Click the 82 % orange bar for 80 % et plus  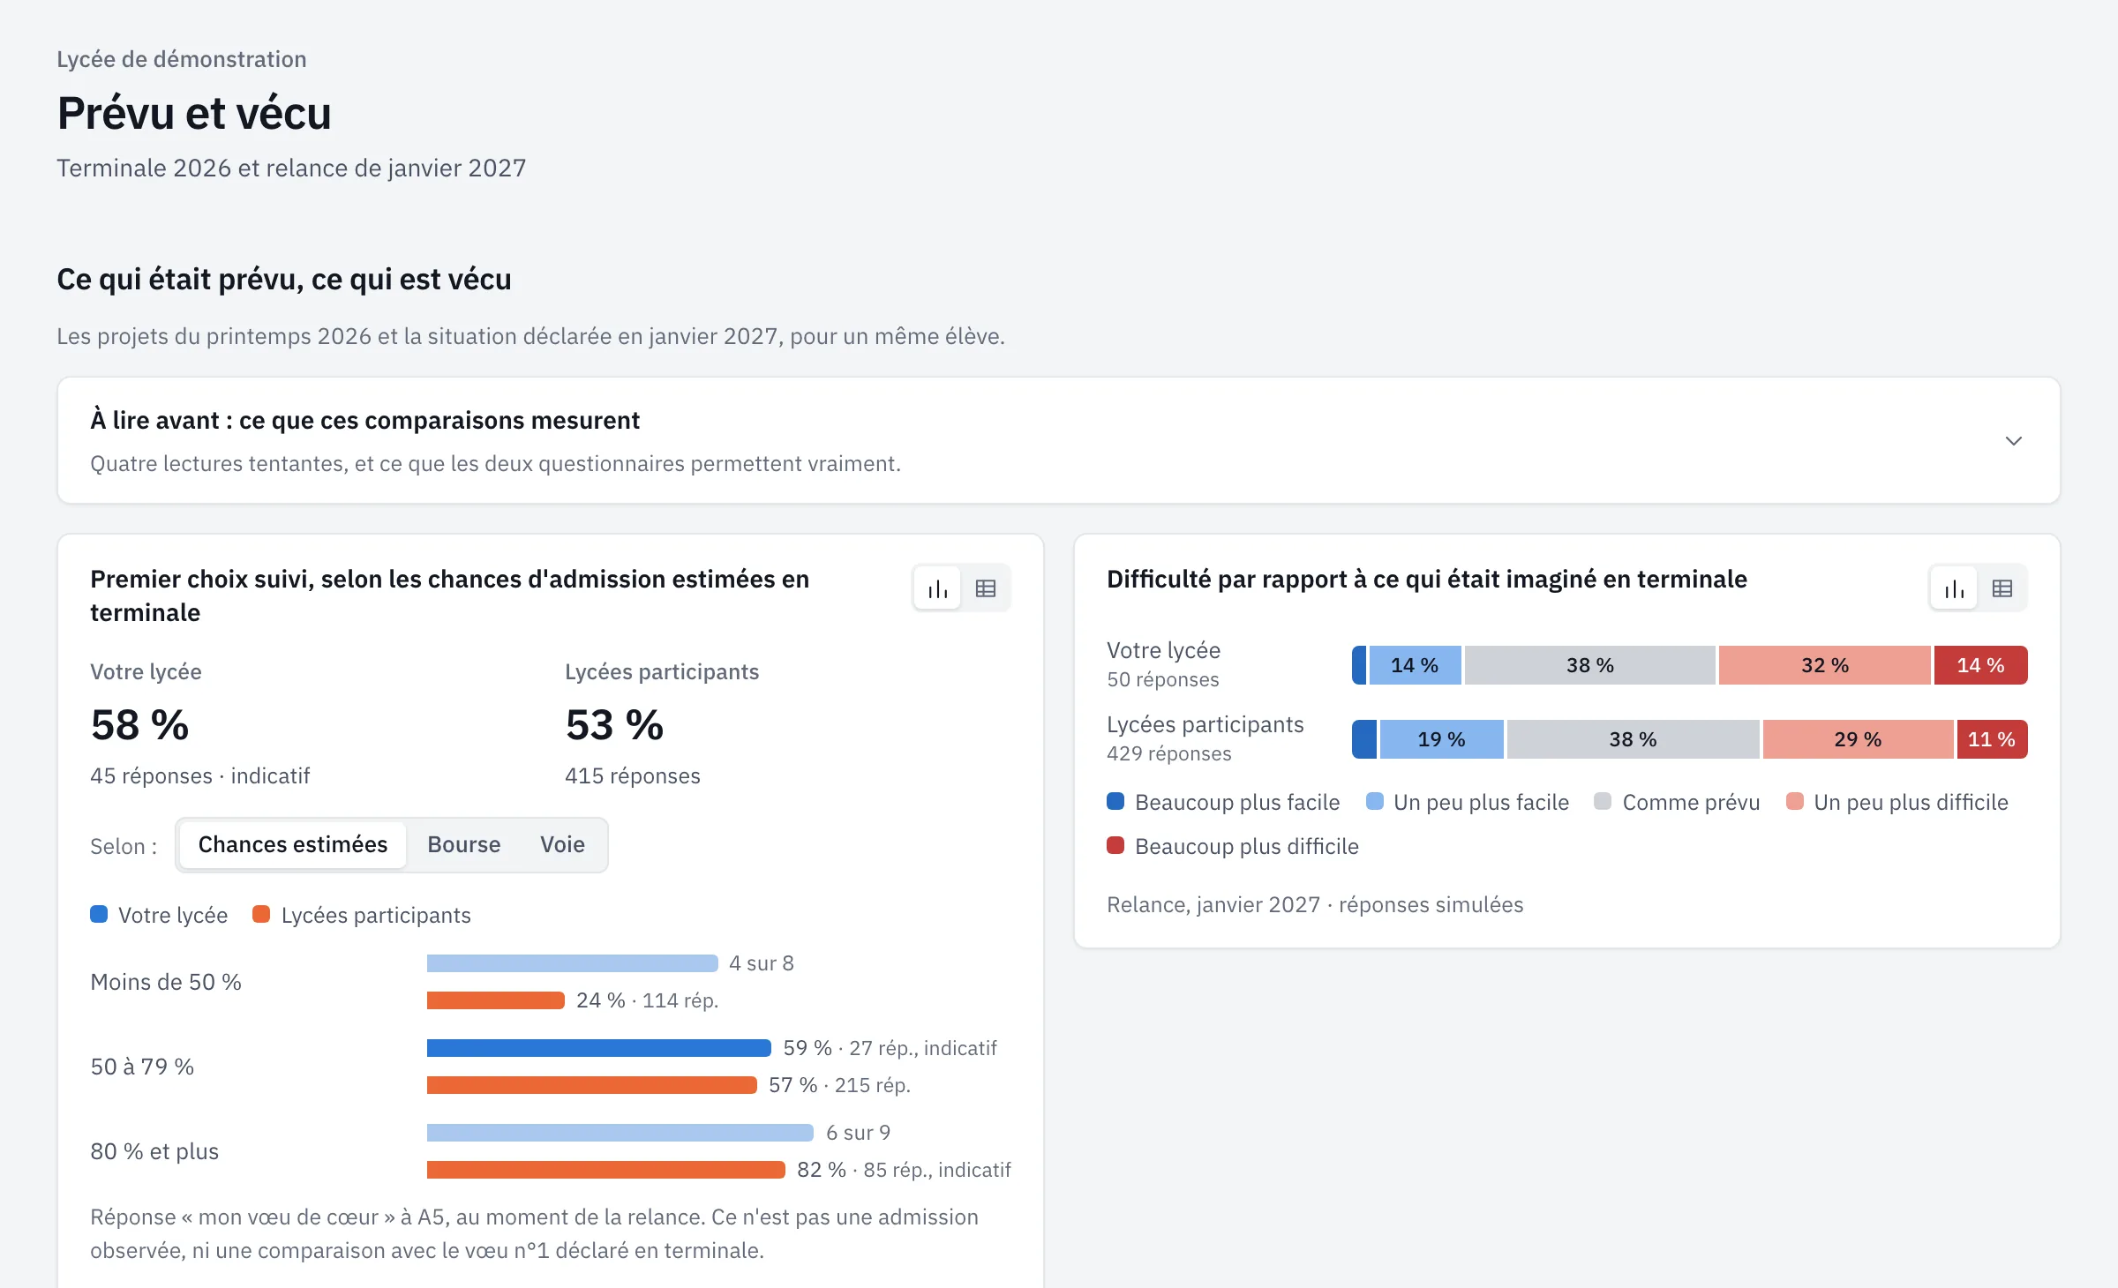click(605, 1170)
